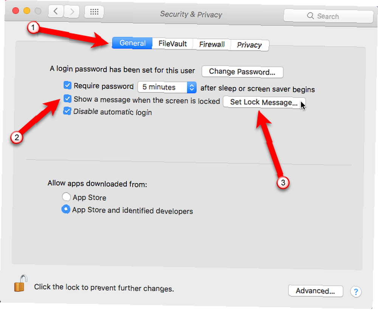Show all preferences grid icon

[x=94, y=12]
